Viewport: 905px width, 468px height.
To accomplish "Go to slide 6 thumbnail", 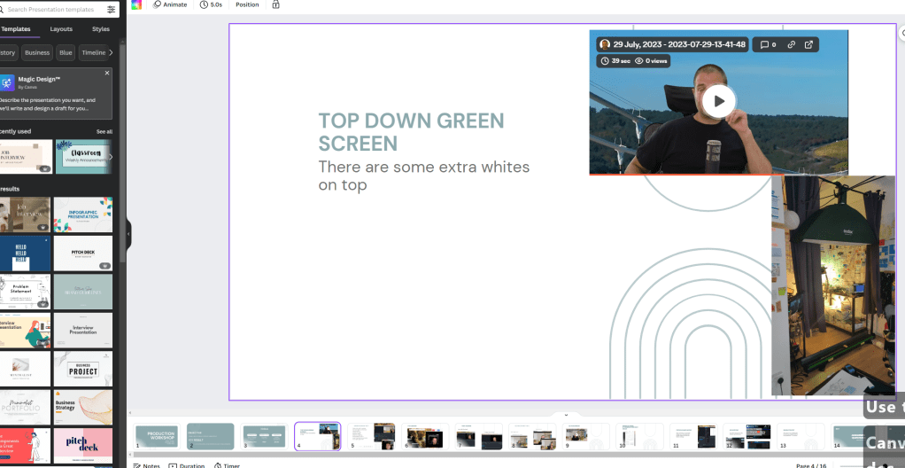I will tap(425, 436).
